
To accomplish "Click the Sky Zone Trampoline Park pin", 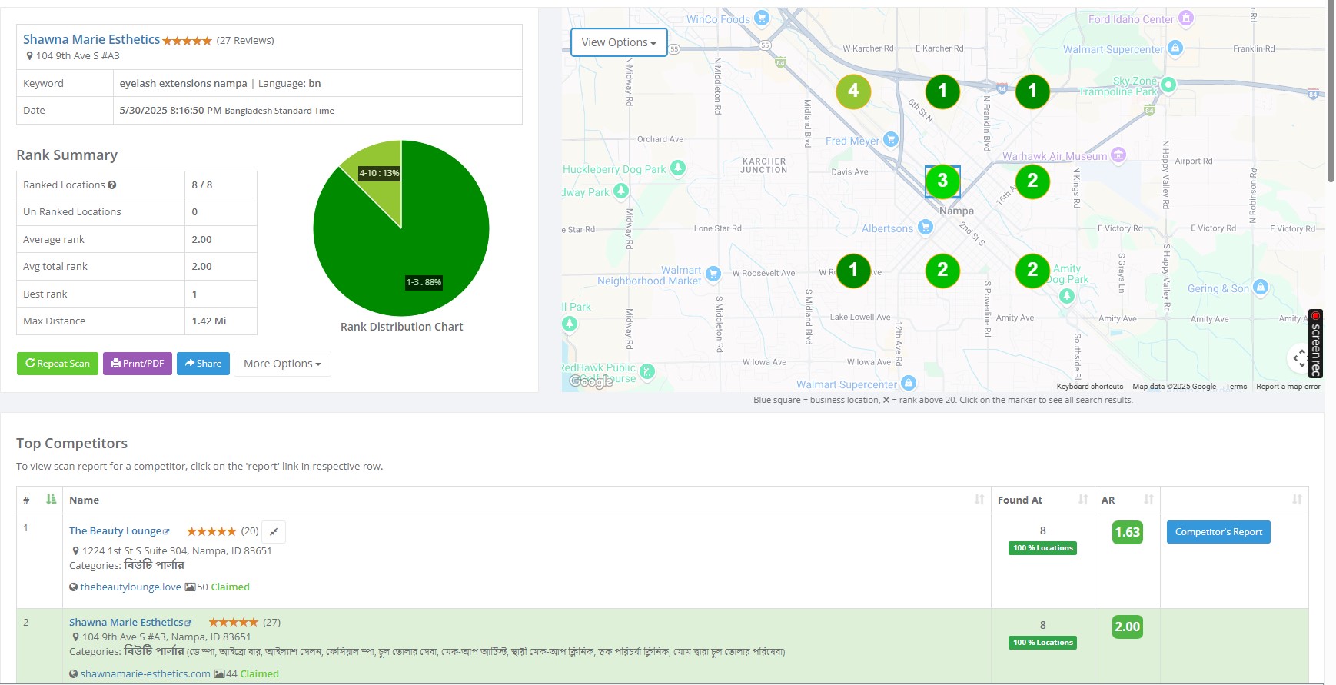I will tap(1168, 85).
